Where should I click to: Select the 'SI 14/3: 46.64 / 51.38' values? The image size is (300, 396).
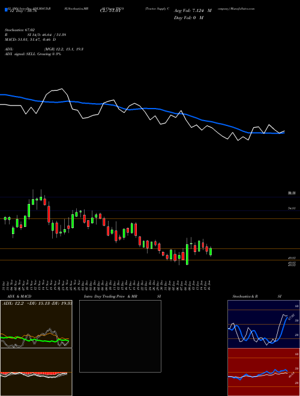(47, 35)
